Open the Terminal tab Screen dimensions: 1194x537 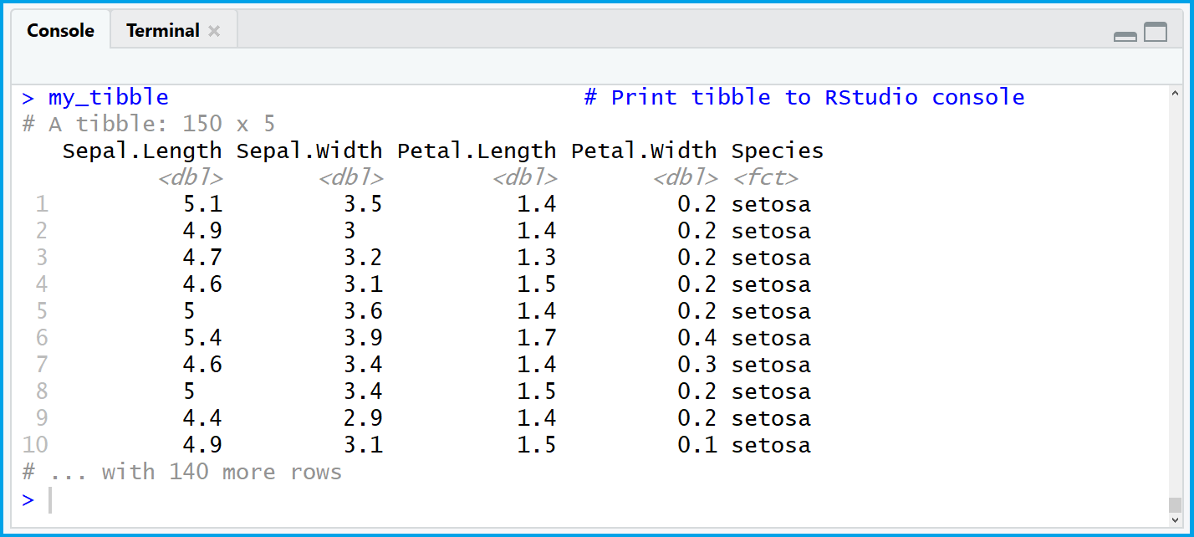point(162,31)
